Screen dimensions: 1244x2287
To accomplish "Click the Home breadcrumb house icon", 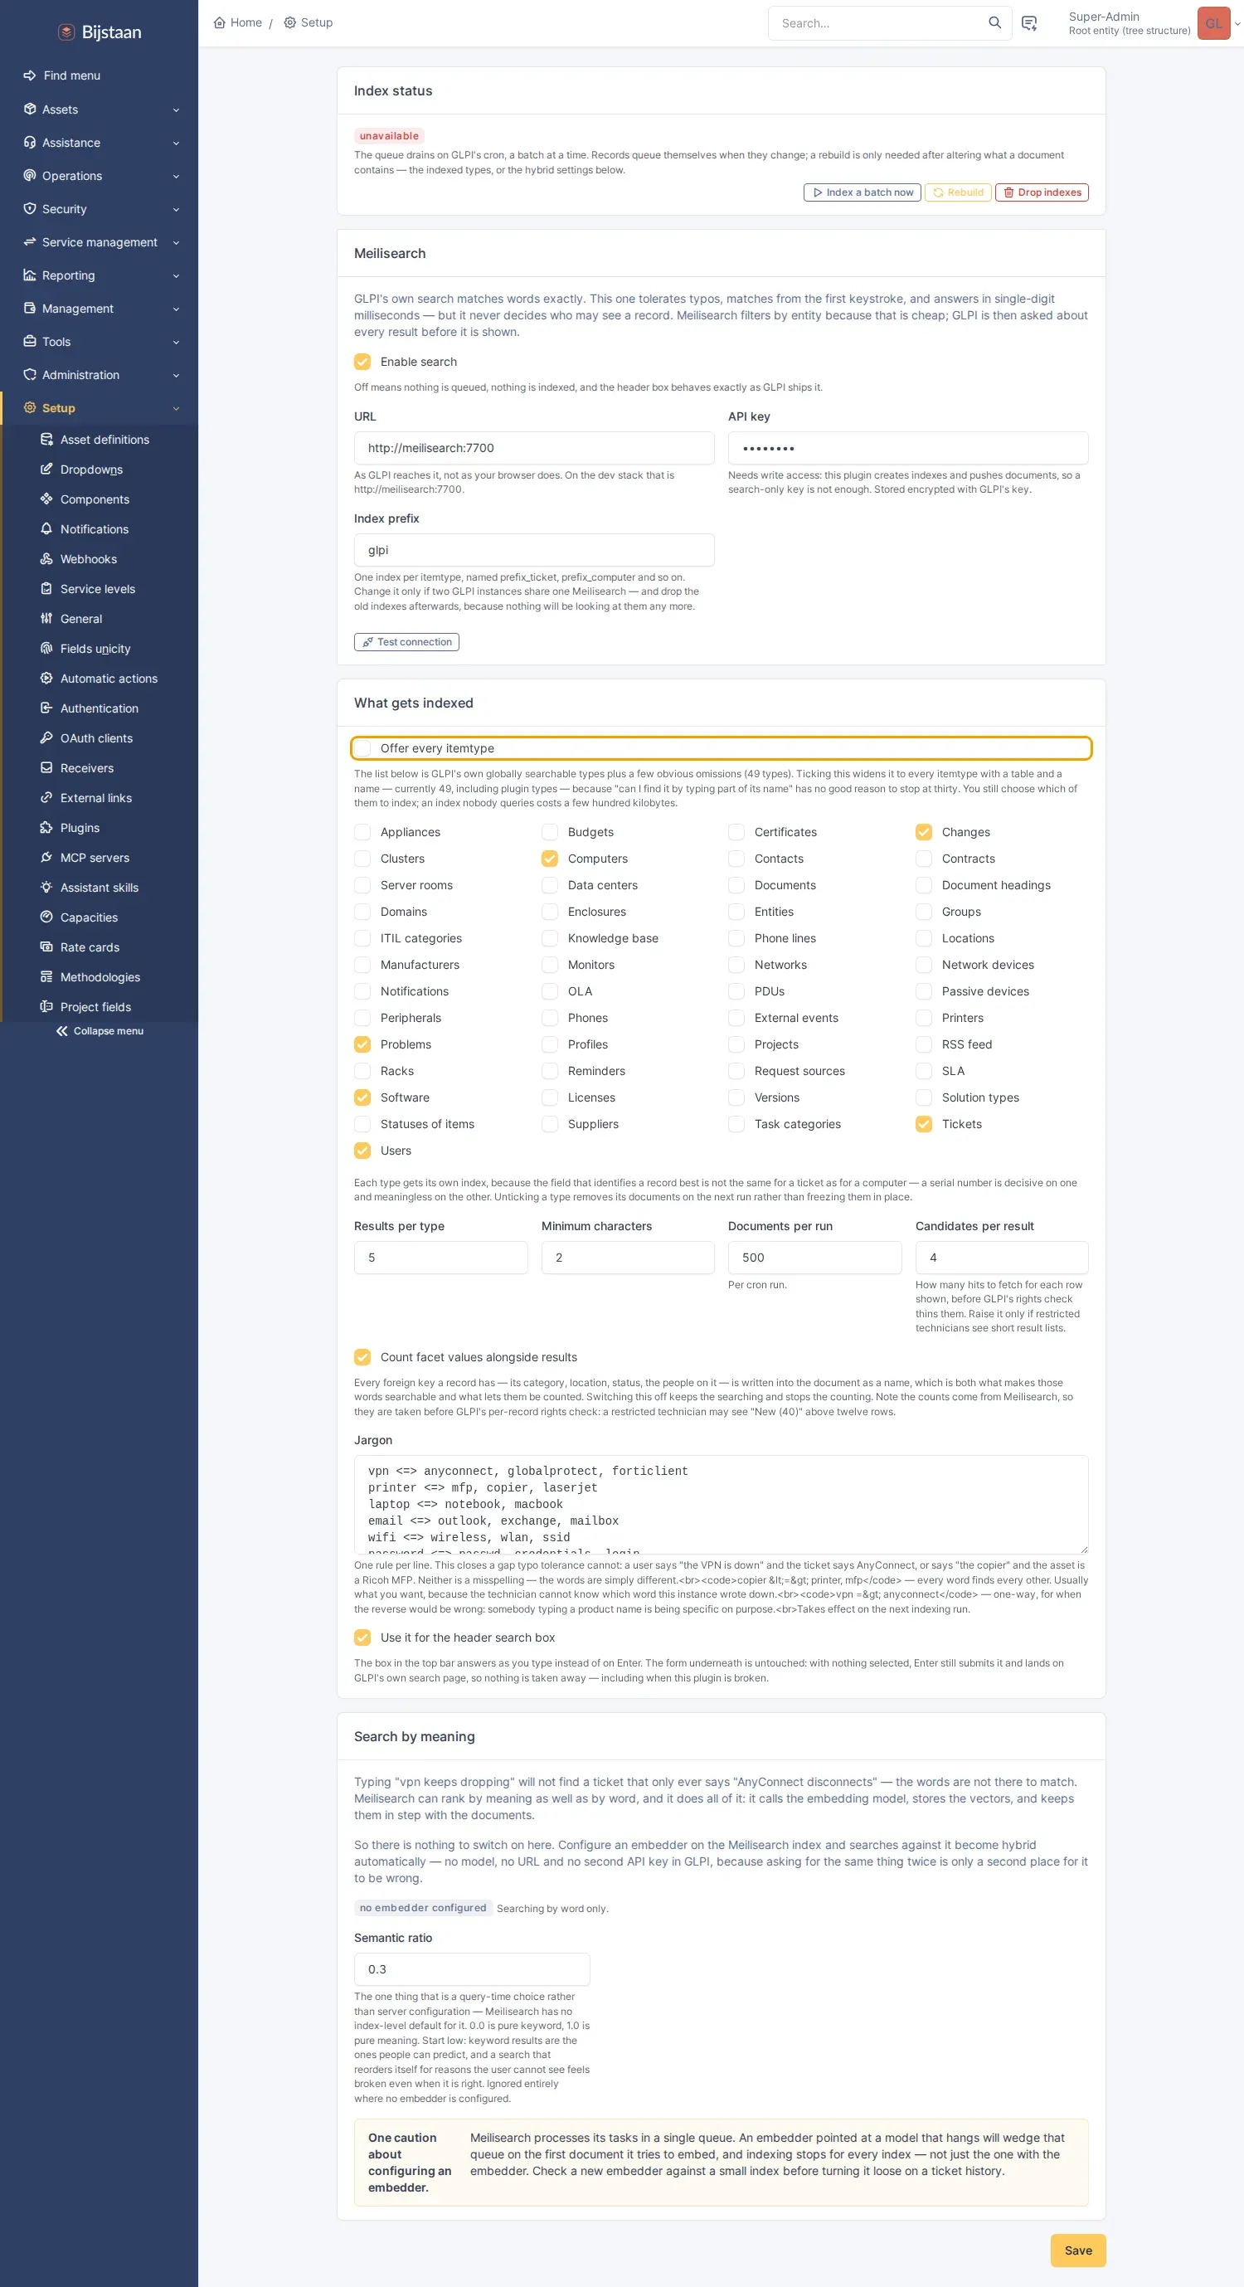I will [219, 23].
